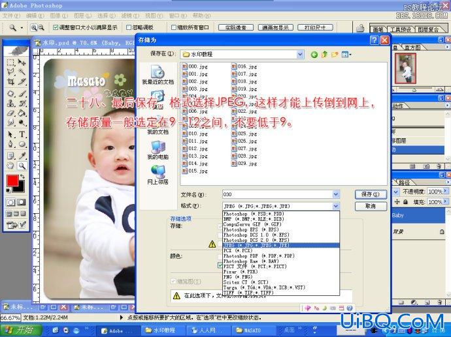Screen dimensions: 451x337
Task: Choose TIFF format from the list
Action: click(x=281, y=293)
